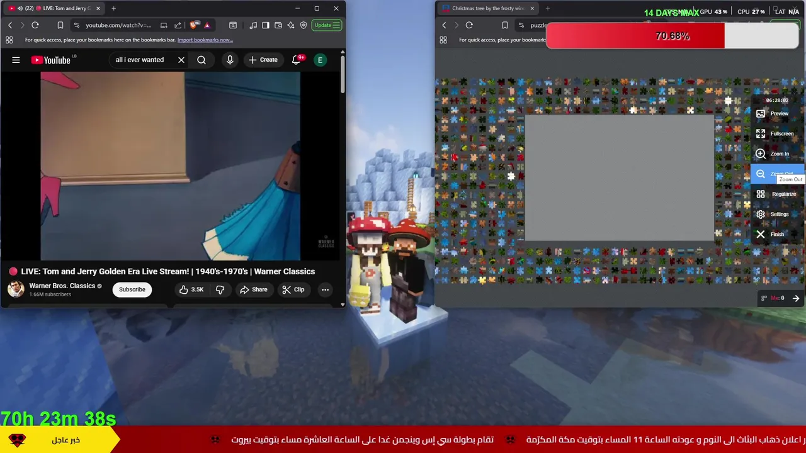Reload the puzzle browser page
Viewport: 806px width, 453px height.
[x=469, y=25]
